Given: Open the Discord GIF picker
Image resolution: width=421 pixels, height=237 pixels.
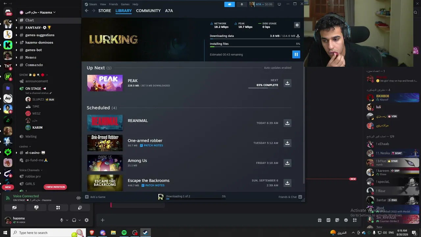Looking at the screenshot, I should point(328,220).
